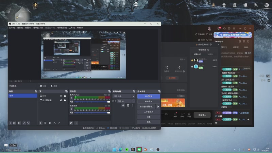The height and width of the screenshot is (153, 272).
Task: Click the 分享 link in the Douyu window
Action: 209,34
